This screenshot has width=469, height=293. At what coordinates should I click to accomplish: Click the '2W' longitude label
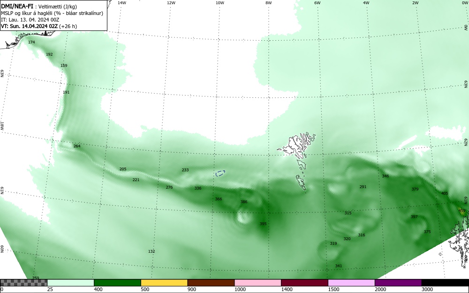click(415, 3)
